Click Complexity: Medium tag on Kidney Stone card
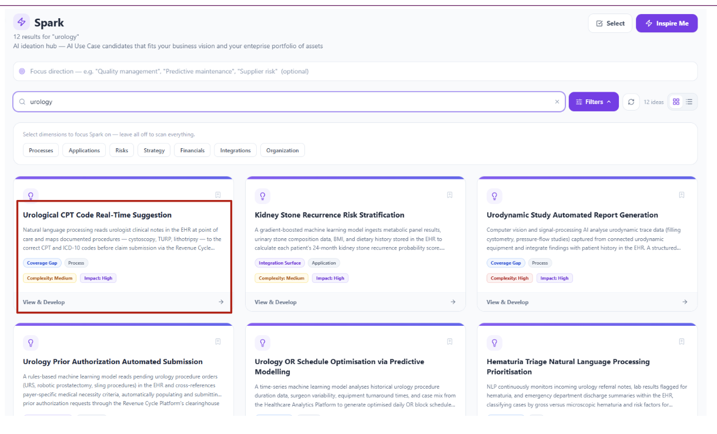 [282, 278]
